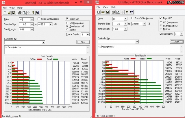Viewport: 185px width, 118px height.
Task: Click red Write legend swatch, right window
Action: pyautogui.click(x=133, y=59)
